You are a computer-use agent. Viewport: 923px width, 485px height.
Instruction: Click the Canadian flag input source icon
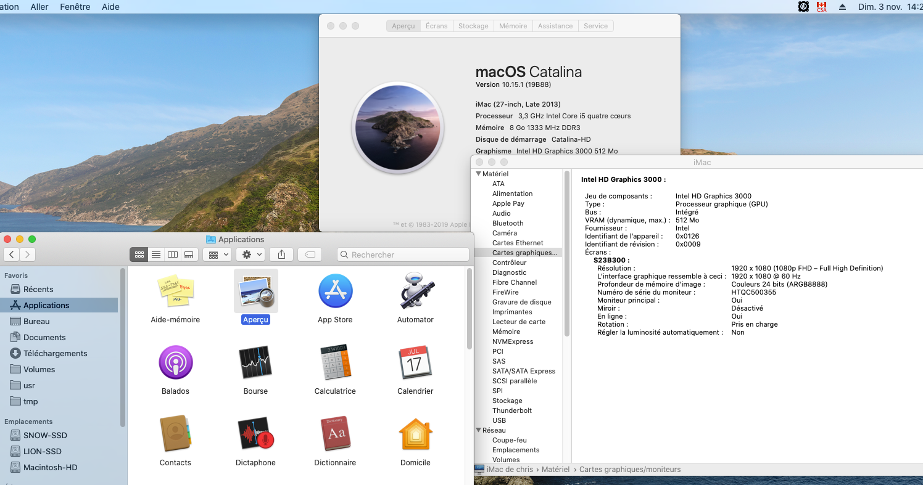[x=821, y=7]
